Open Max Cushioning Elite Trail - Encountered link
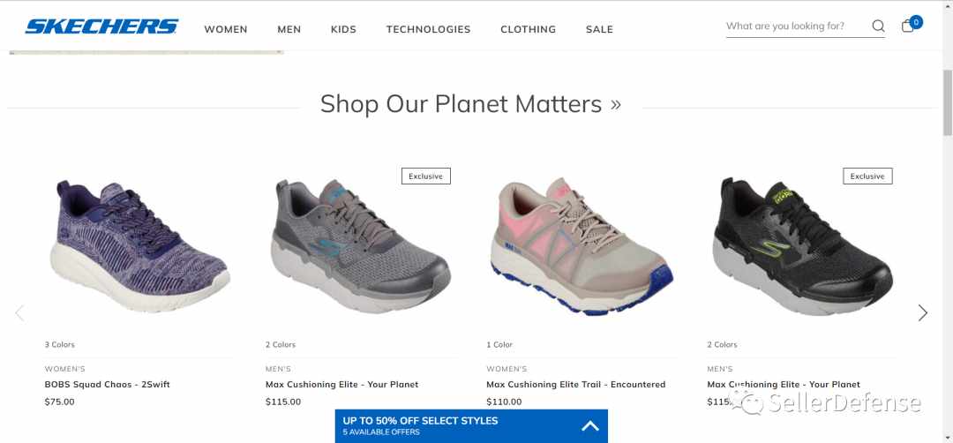953x443 pixels. [x=575, y=384]
